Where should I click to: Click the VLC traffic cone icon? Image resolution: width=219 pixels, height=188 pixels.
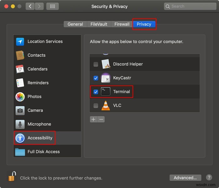[x=106, y=106]
